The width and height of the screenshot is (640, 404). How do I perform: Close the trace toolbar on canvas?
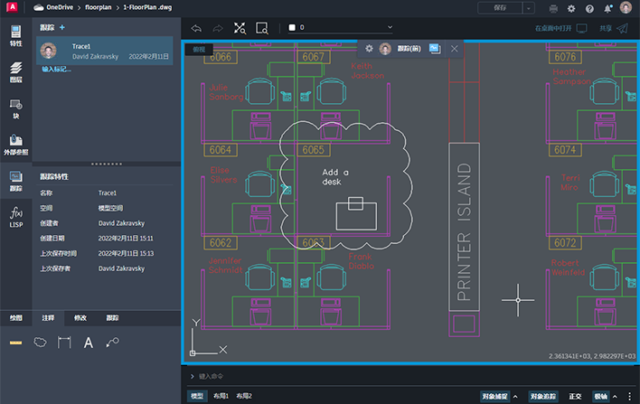pos(455,49)
